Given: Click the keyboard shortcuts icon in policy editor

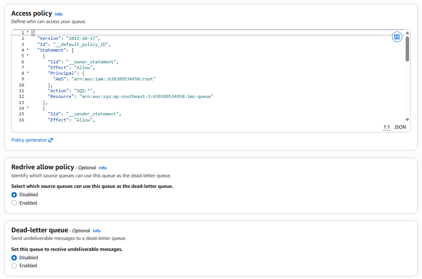Looking at the screenshot, I should click(x=397, y=37).
